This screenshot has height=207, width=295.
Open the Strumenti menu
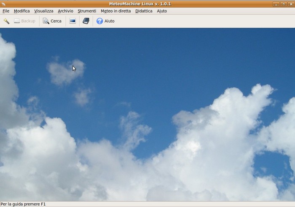point(87,11)
